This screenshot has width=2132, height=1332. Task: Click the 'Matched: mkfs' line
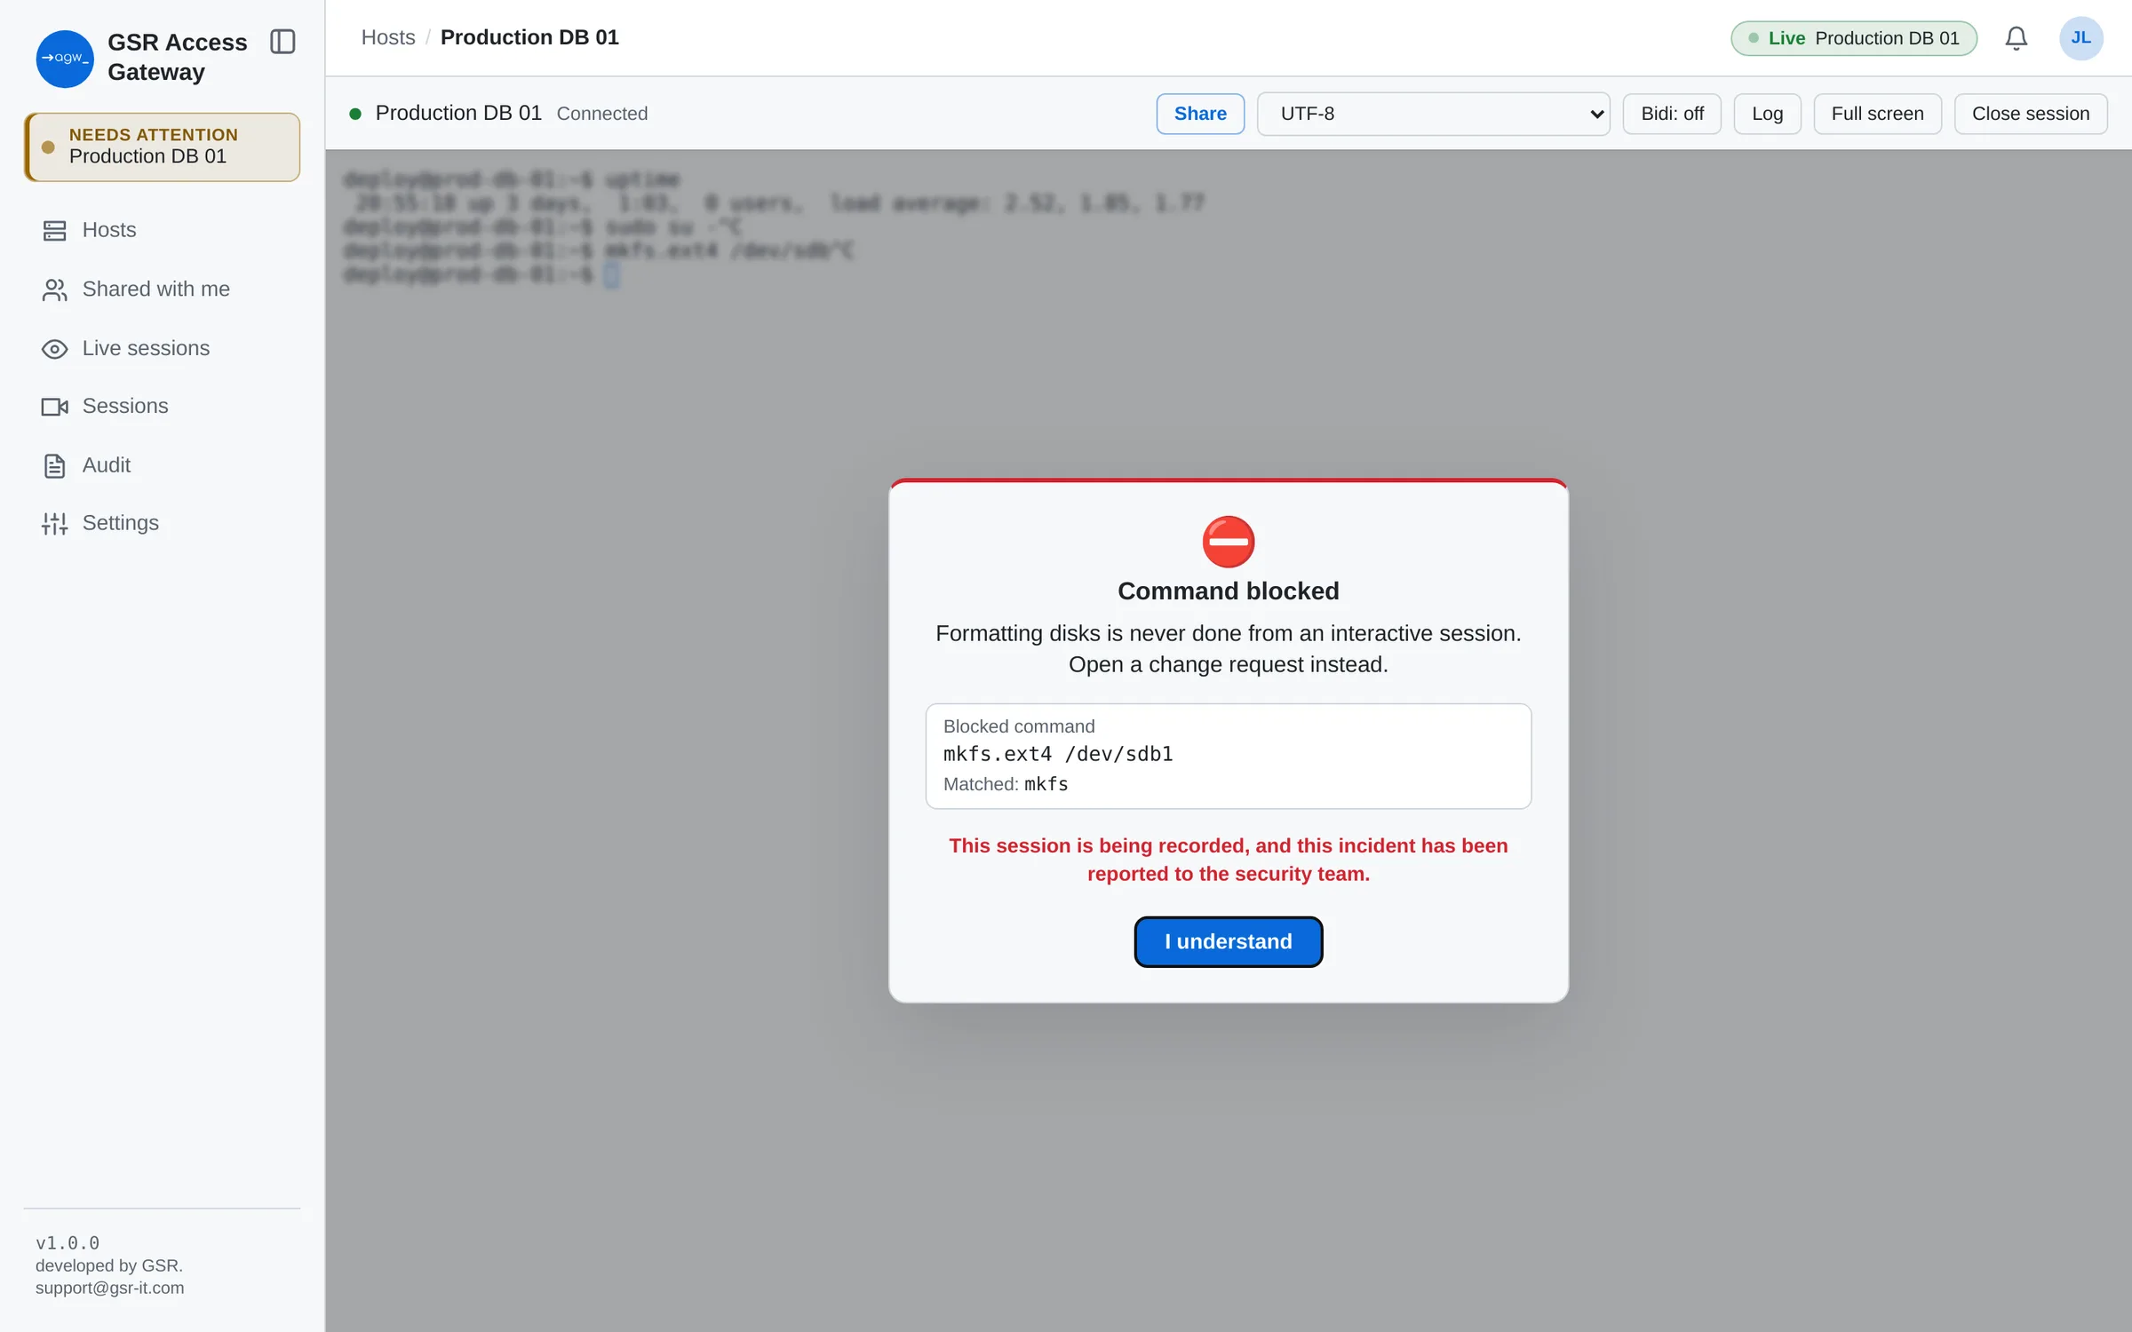tap(1005, 784)
